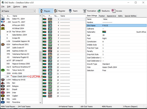The image size is (147, 109).
Task: Click the Selection value Free
Action: tap(104, 71)
